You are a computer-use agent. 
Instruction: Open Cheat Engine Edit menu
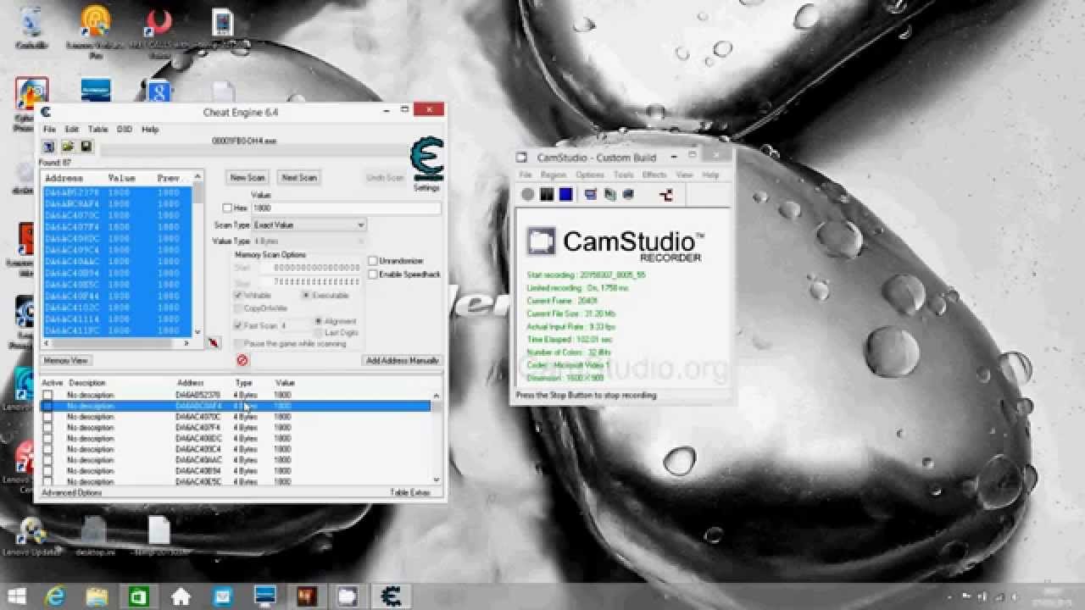[x=72, y=130]
